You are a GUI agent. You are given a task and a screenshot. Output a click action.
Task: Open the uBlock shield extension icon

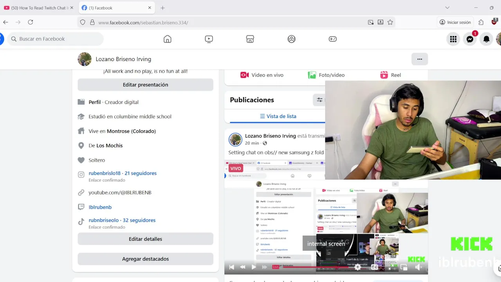[494, 22]
